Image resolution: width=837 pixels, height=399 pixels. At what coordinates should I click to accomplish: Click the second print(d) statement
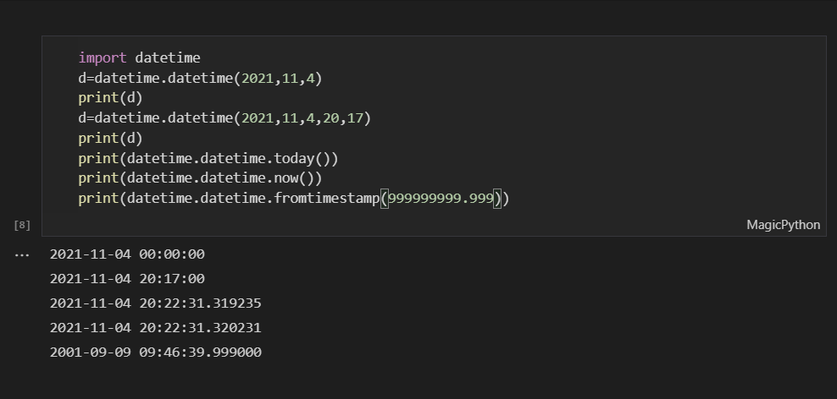click(110, 138)
